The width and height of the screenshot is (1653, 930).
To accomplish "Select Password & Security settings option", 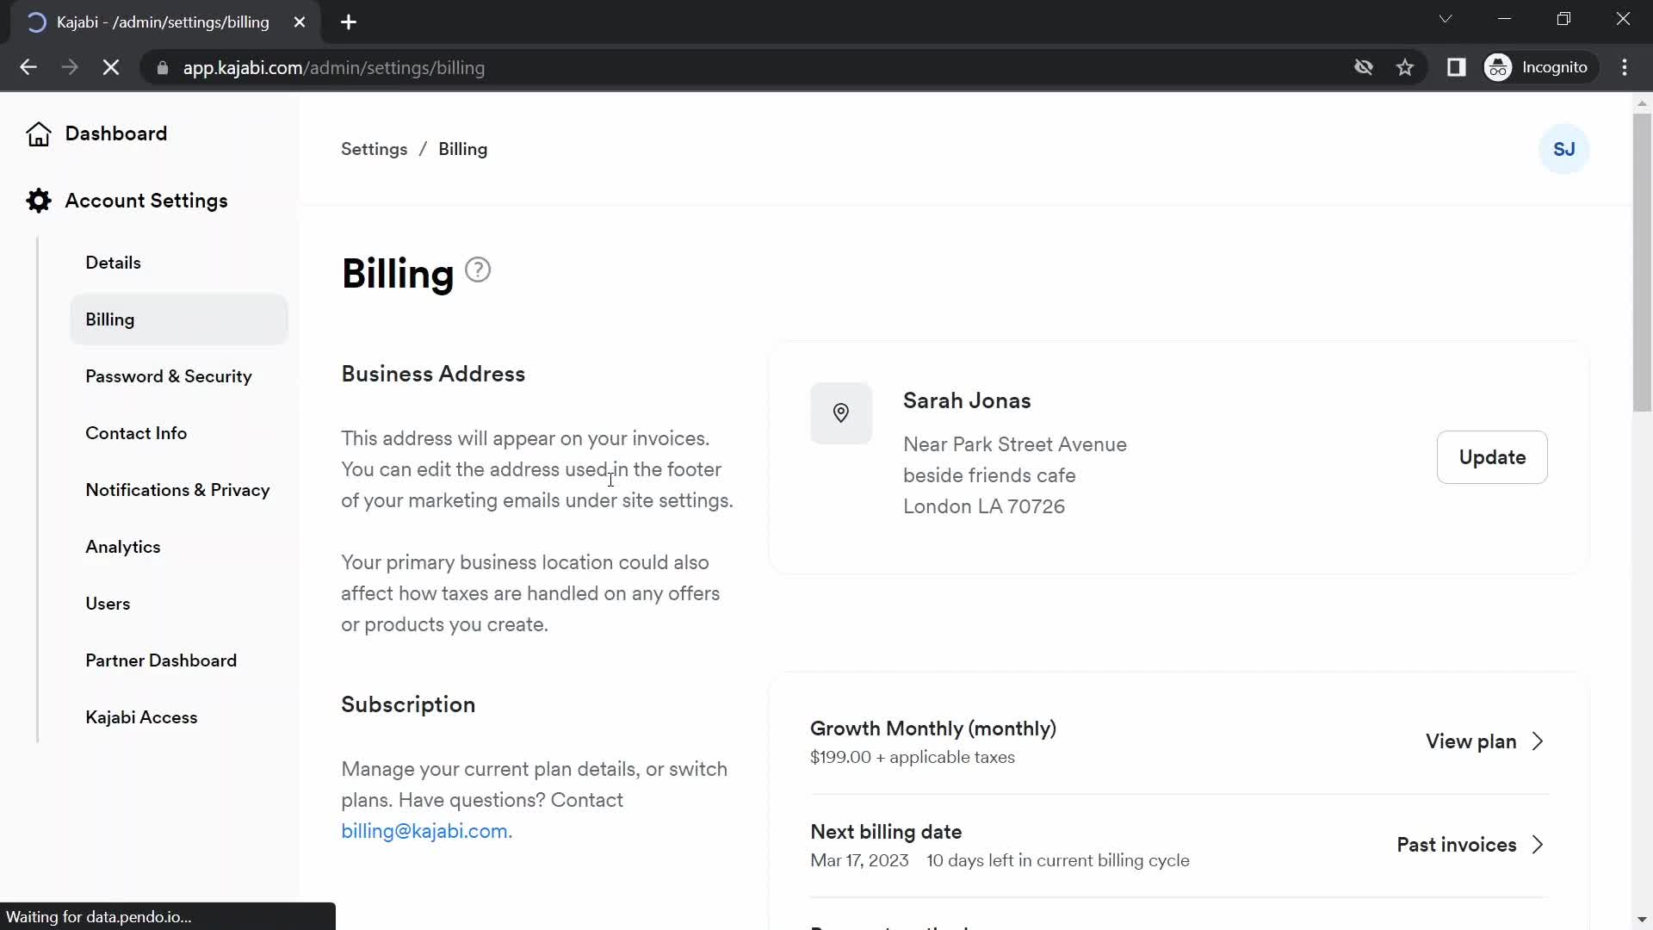I will (x=169, y=375).
